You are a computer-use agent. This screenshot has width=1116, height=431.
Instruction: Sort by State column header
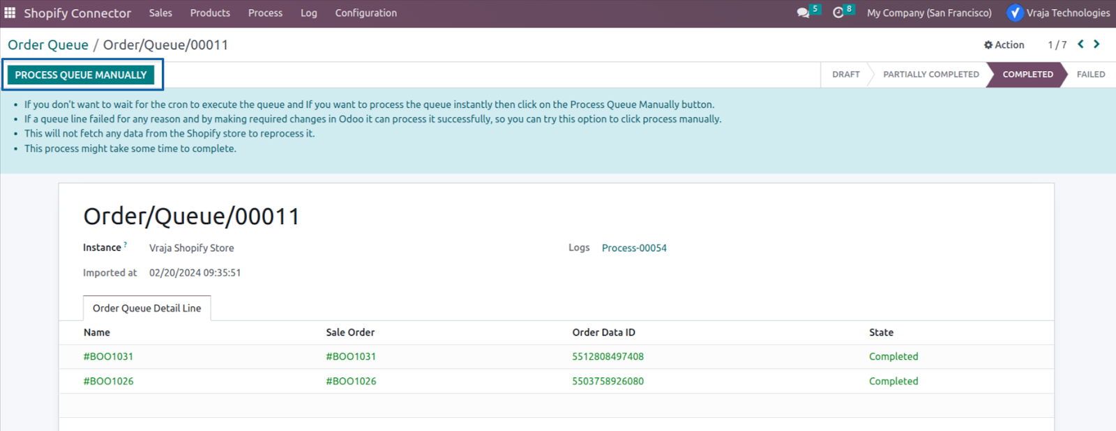click(x=881, y=333)
